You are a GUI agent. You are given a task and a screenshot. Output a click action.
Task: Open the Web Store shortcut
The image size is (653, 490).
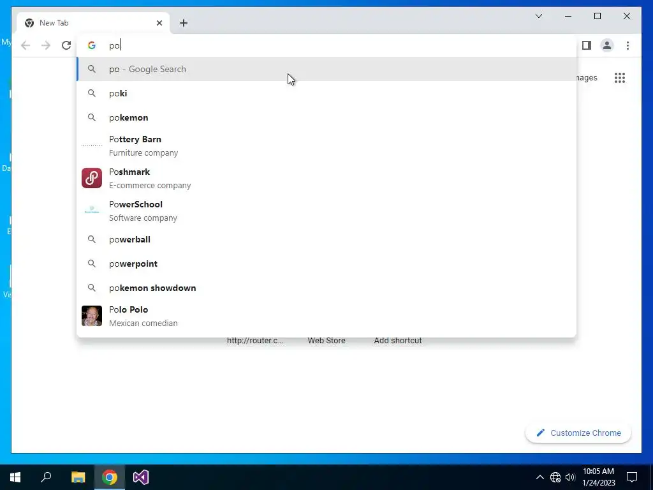tap(326, 341)
